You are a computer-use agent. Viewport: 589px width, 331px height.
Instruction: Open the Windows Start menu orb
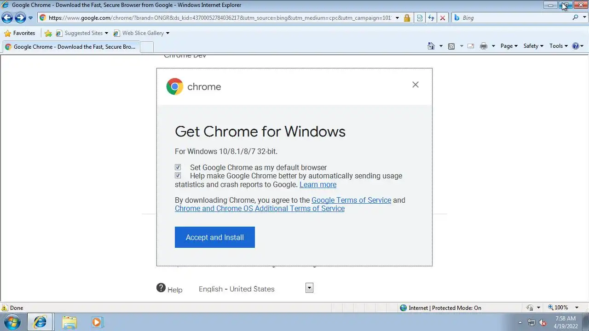(x=12, y=322)
